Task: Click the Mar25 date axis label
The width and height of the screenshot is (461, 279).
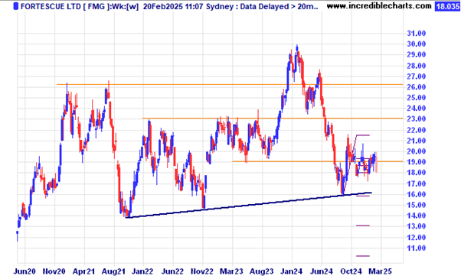Action: tap(381, 271)
